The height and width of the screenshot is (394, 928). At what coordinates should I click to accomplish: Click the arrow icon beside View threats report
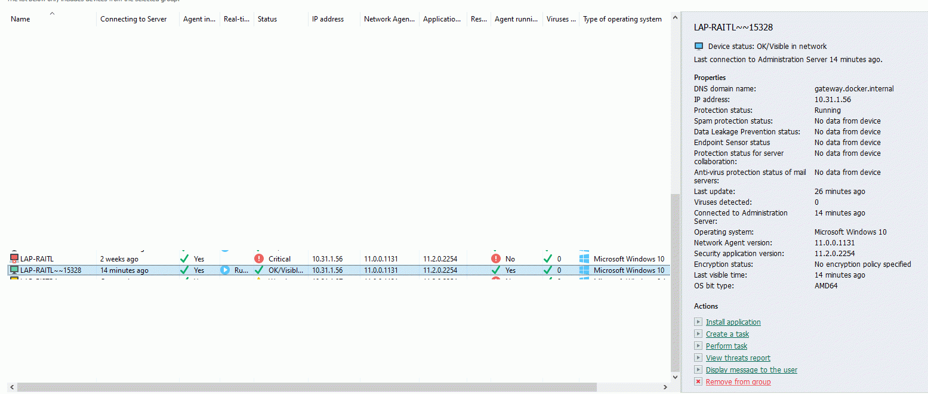pyautogui.click(x=698, y=358)
